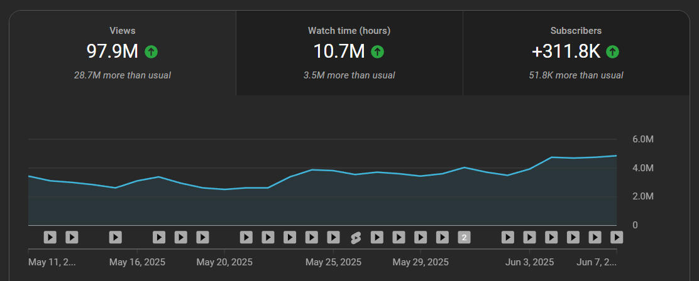699x281 pixels.
Task: Open the Shorts marker on the timeline
Action: click(x=355, y=237)
